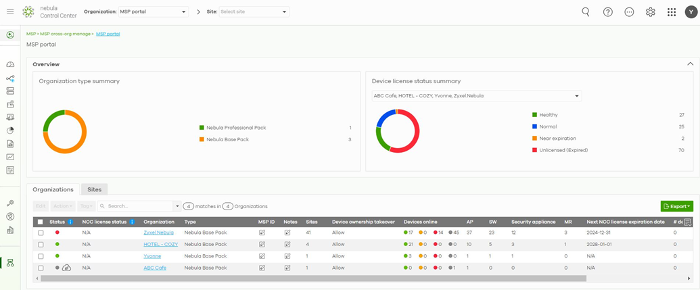Open the search magnifier in the header
This screenshot has width=700, height=290.
pyautogui.click(x=586, y=12)
